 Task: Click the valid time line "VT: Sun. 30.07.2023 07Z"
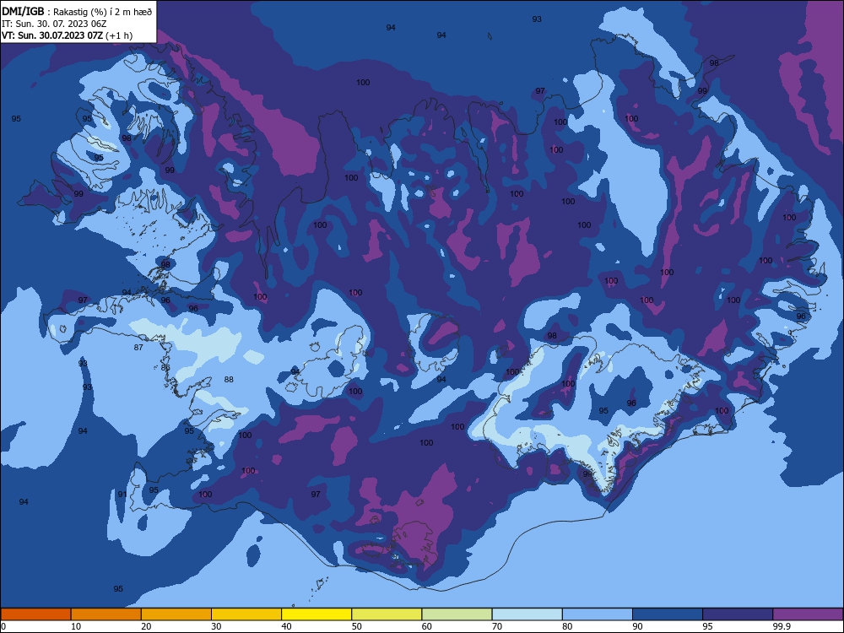(52, 35)
